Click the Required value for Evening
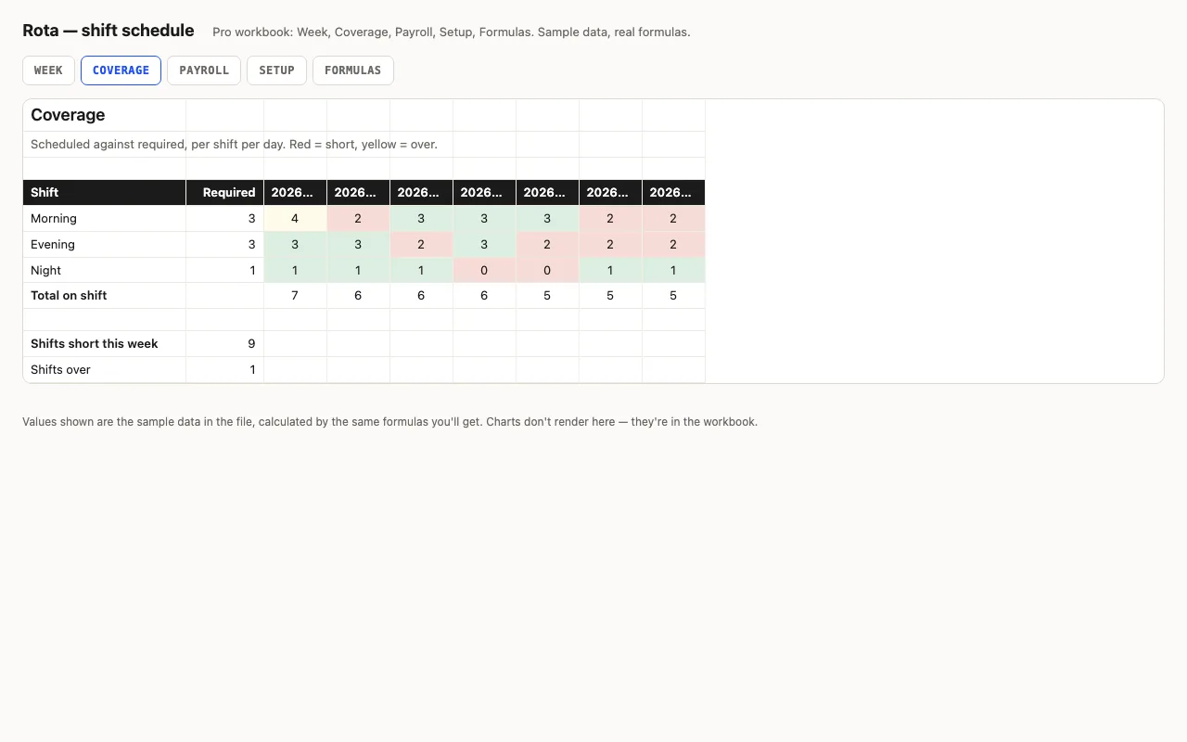Screen dimensions: 1187x742 tap(225, 244)
